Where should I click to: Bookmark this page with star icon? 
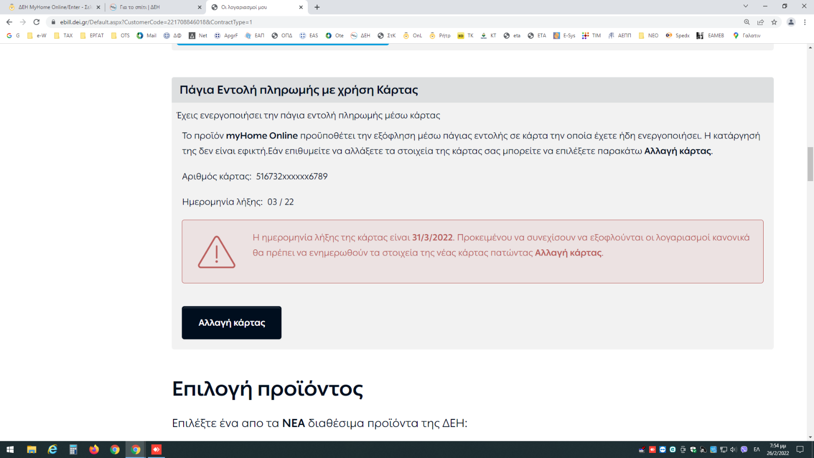pos(774,22)
